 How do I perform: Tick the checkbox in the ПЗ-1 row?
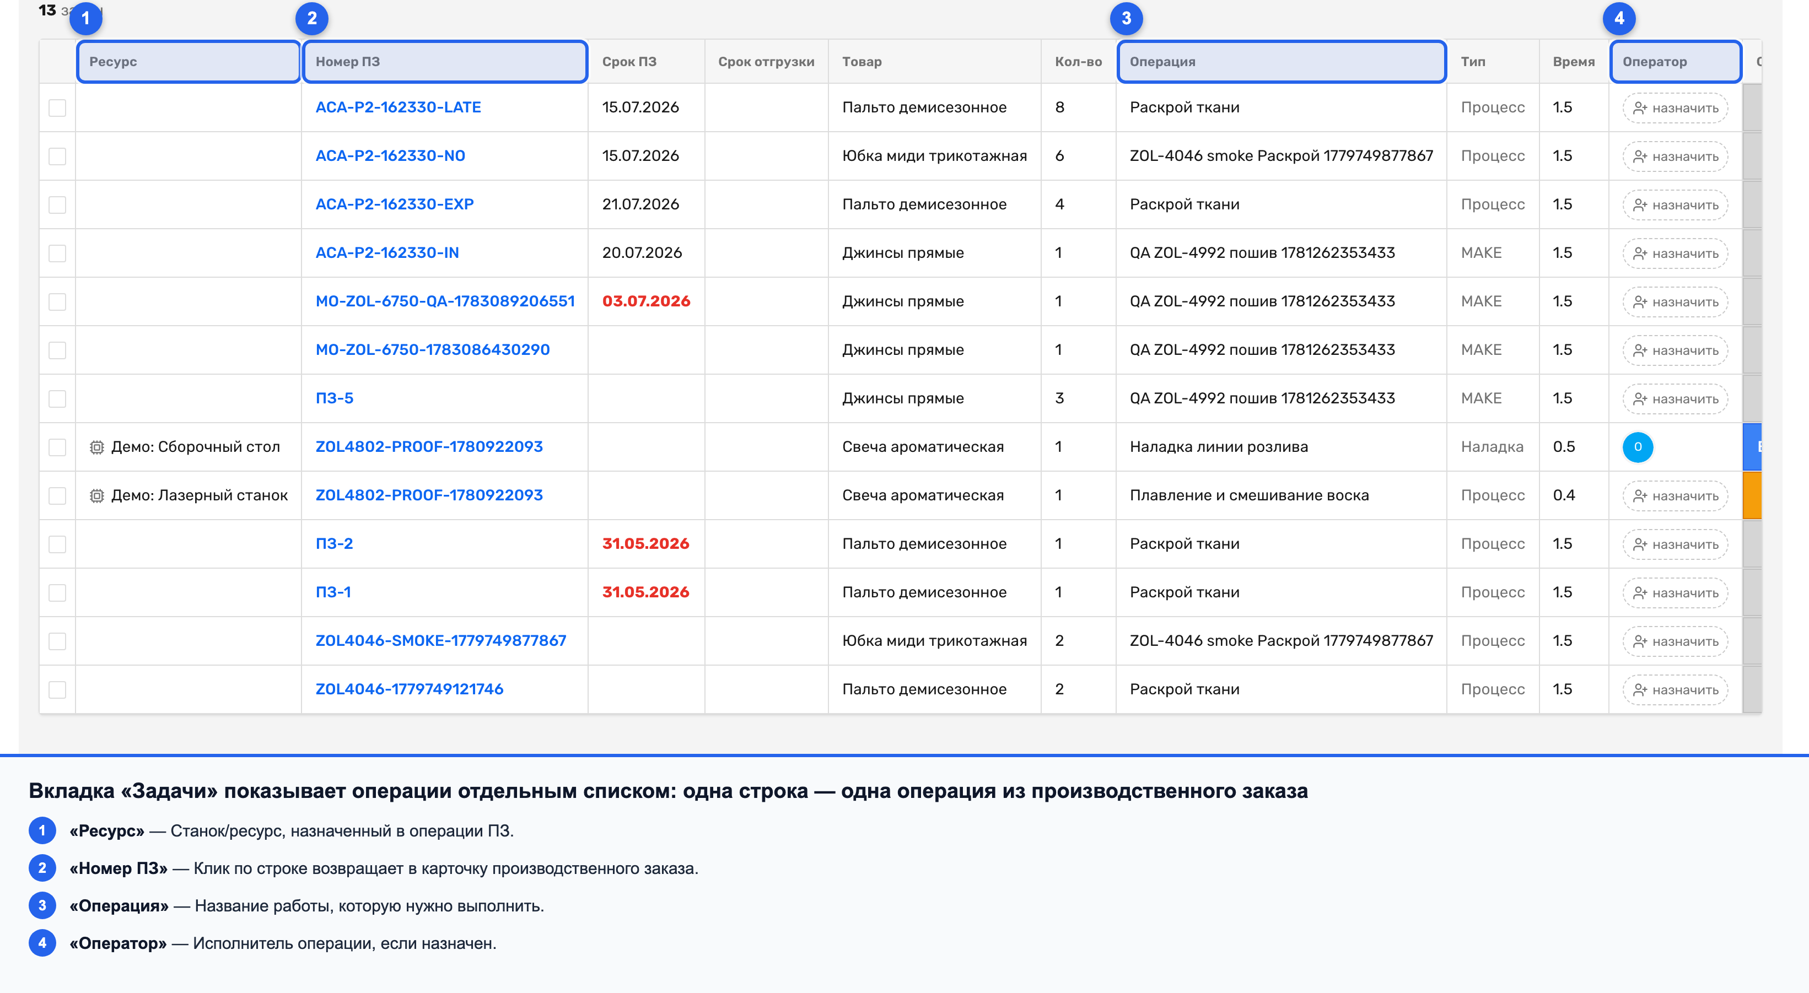coord(57,593)
